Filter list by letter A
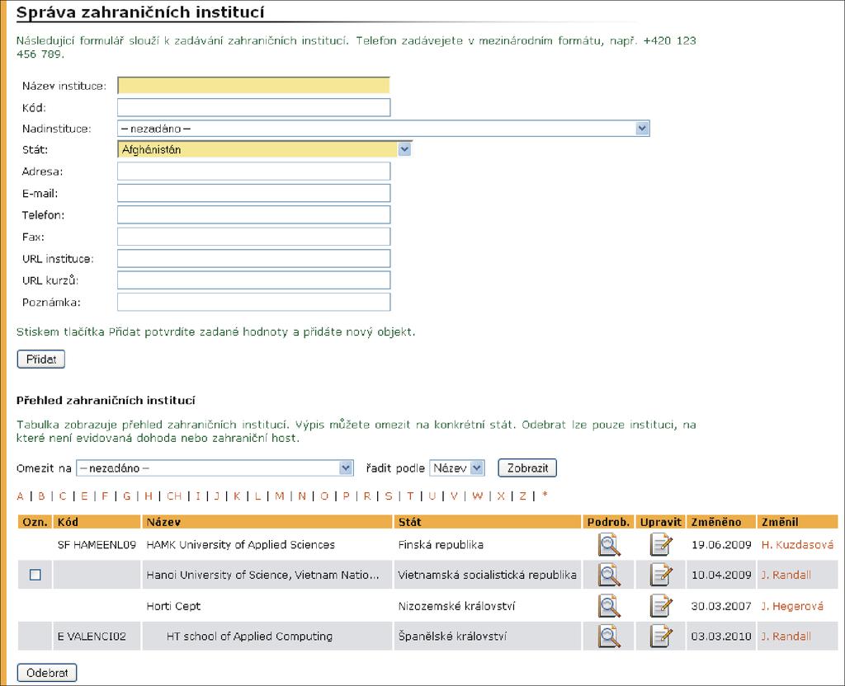 click(x=21, y=496)
